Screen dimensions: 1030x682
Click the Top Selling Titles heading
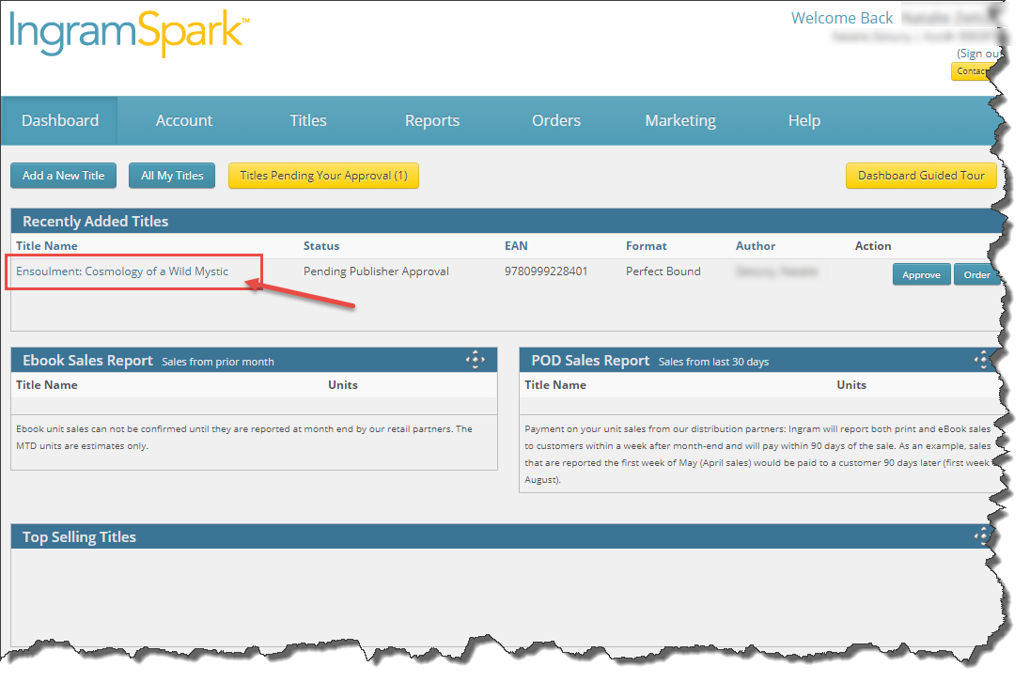pos(79,537)
